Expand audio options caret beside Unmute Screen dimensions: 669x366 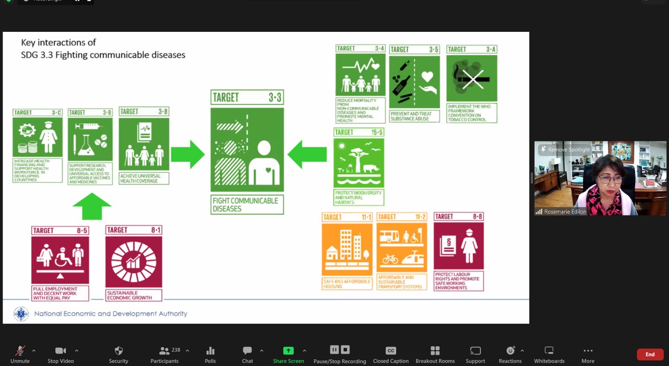pyautogui.click(x=33, y=351)
